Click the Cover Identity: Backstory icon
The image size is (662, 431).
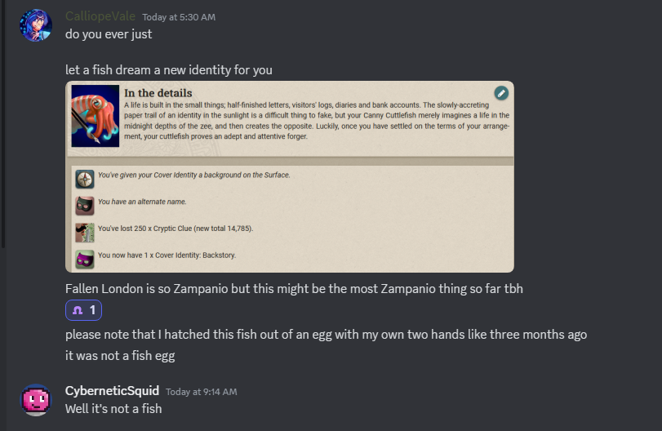[84, 257]
